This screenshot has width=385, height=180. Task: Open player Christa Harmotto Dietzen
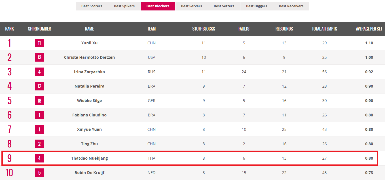(x=89, y=57)
